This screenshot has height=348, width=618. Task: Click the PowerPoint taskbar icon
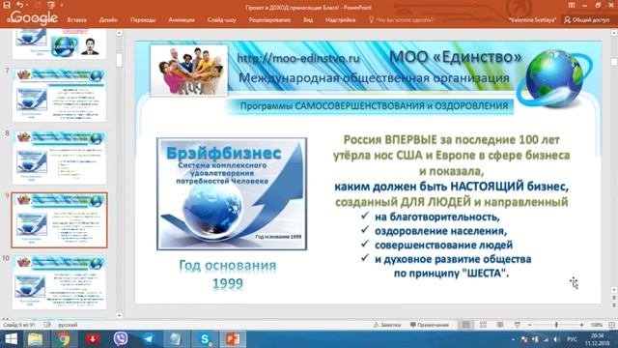[233, 339]
